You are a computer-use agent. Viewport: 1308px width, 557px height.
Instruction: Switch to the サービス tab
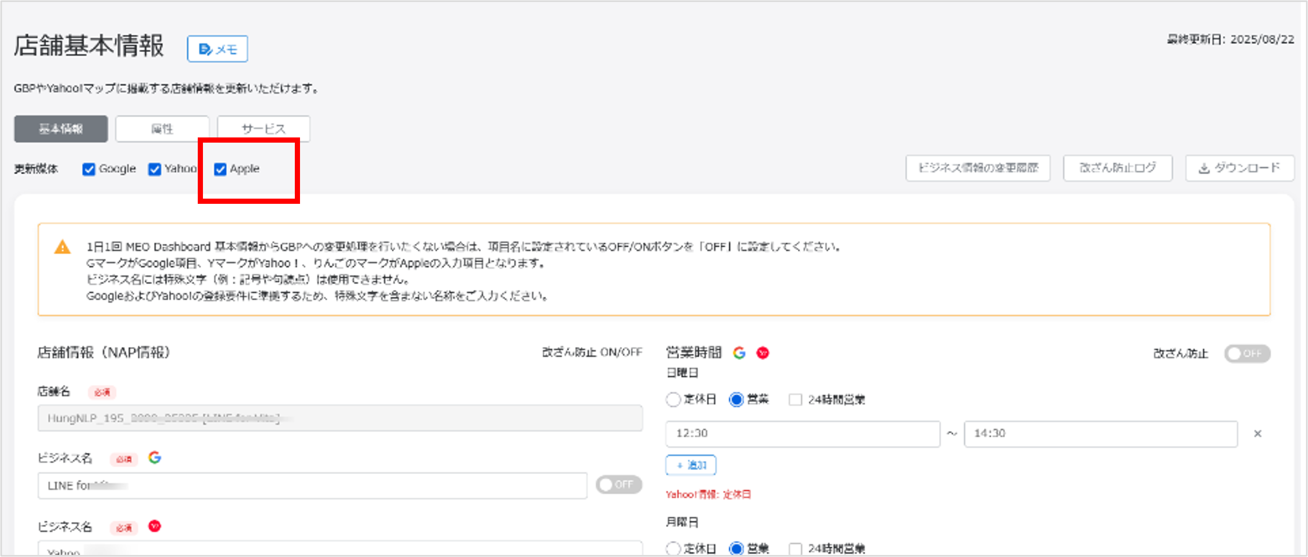click(263, 129)
